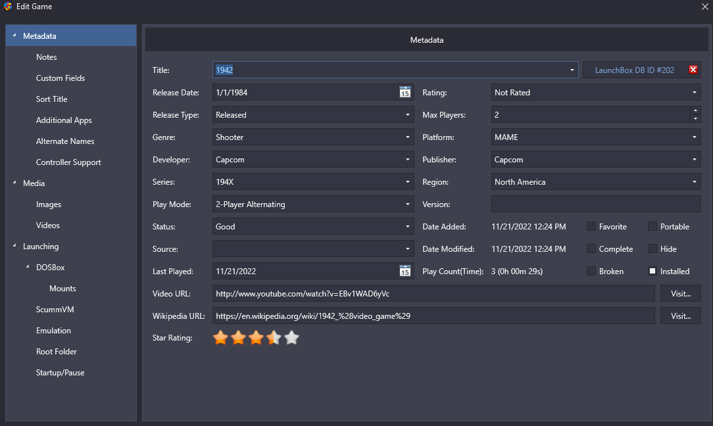713x426 pixels.
Task: Open the LaunchBox DB ID #202 link
Action: click(634, 70)
